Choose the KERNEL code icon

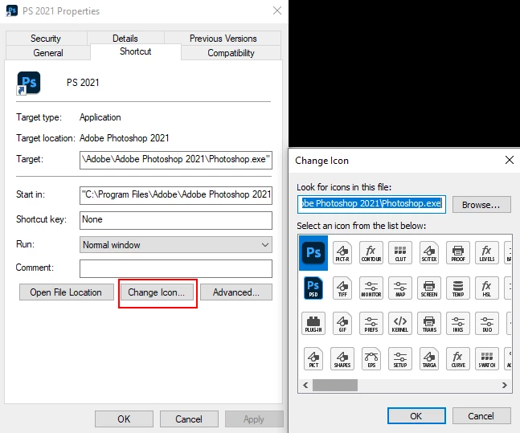pyautogui.click(x=400, y=323)
